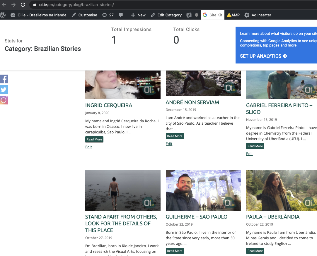Click Edit under Gabriel Ferreira Pinto

[x=249, y=154]
